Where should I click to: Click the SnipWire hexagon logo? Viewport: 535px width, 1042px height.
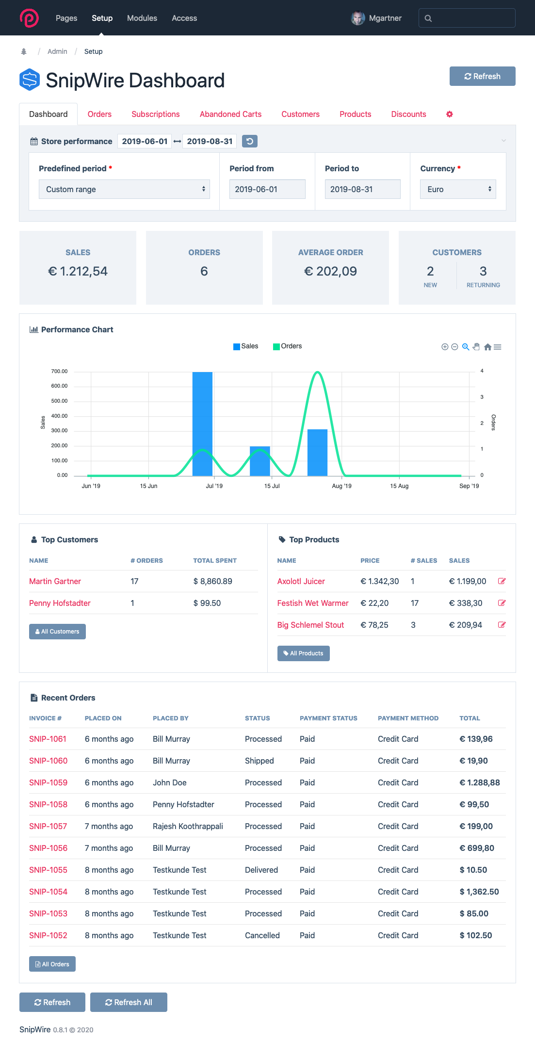point(30,80)
